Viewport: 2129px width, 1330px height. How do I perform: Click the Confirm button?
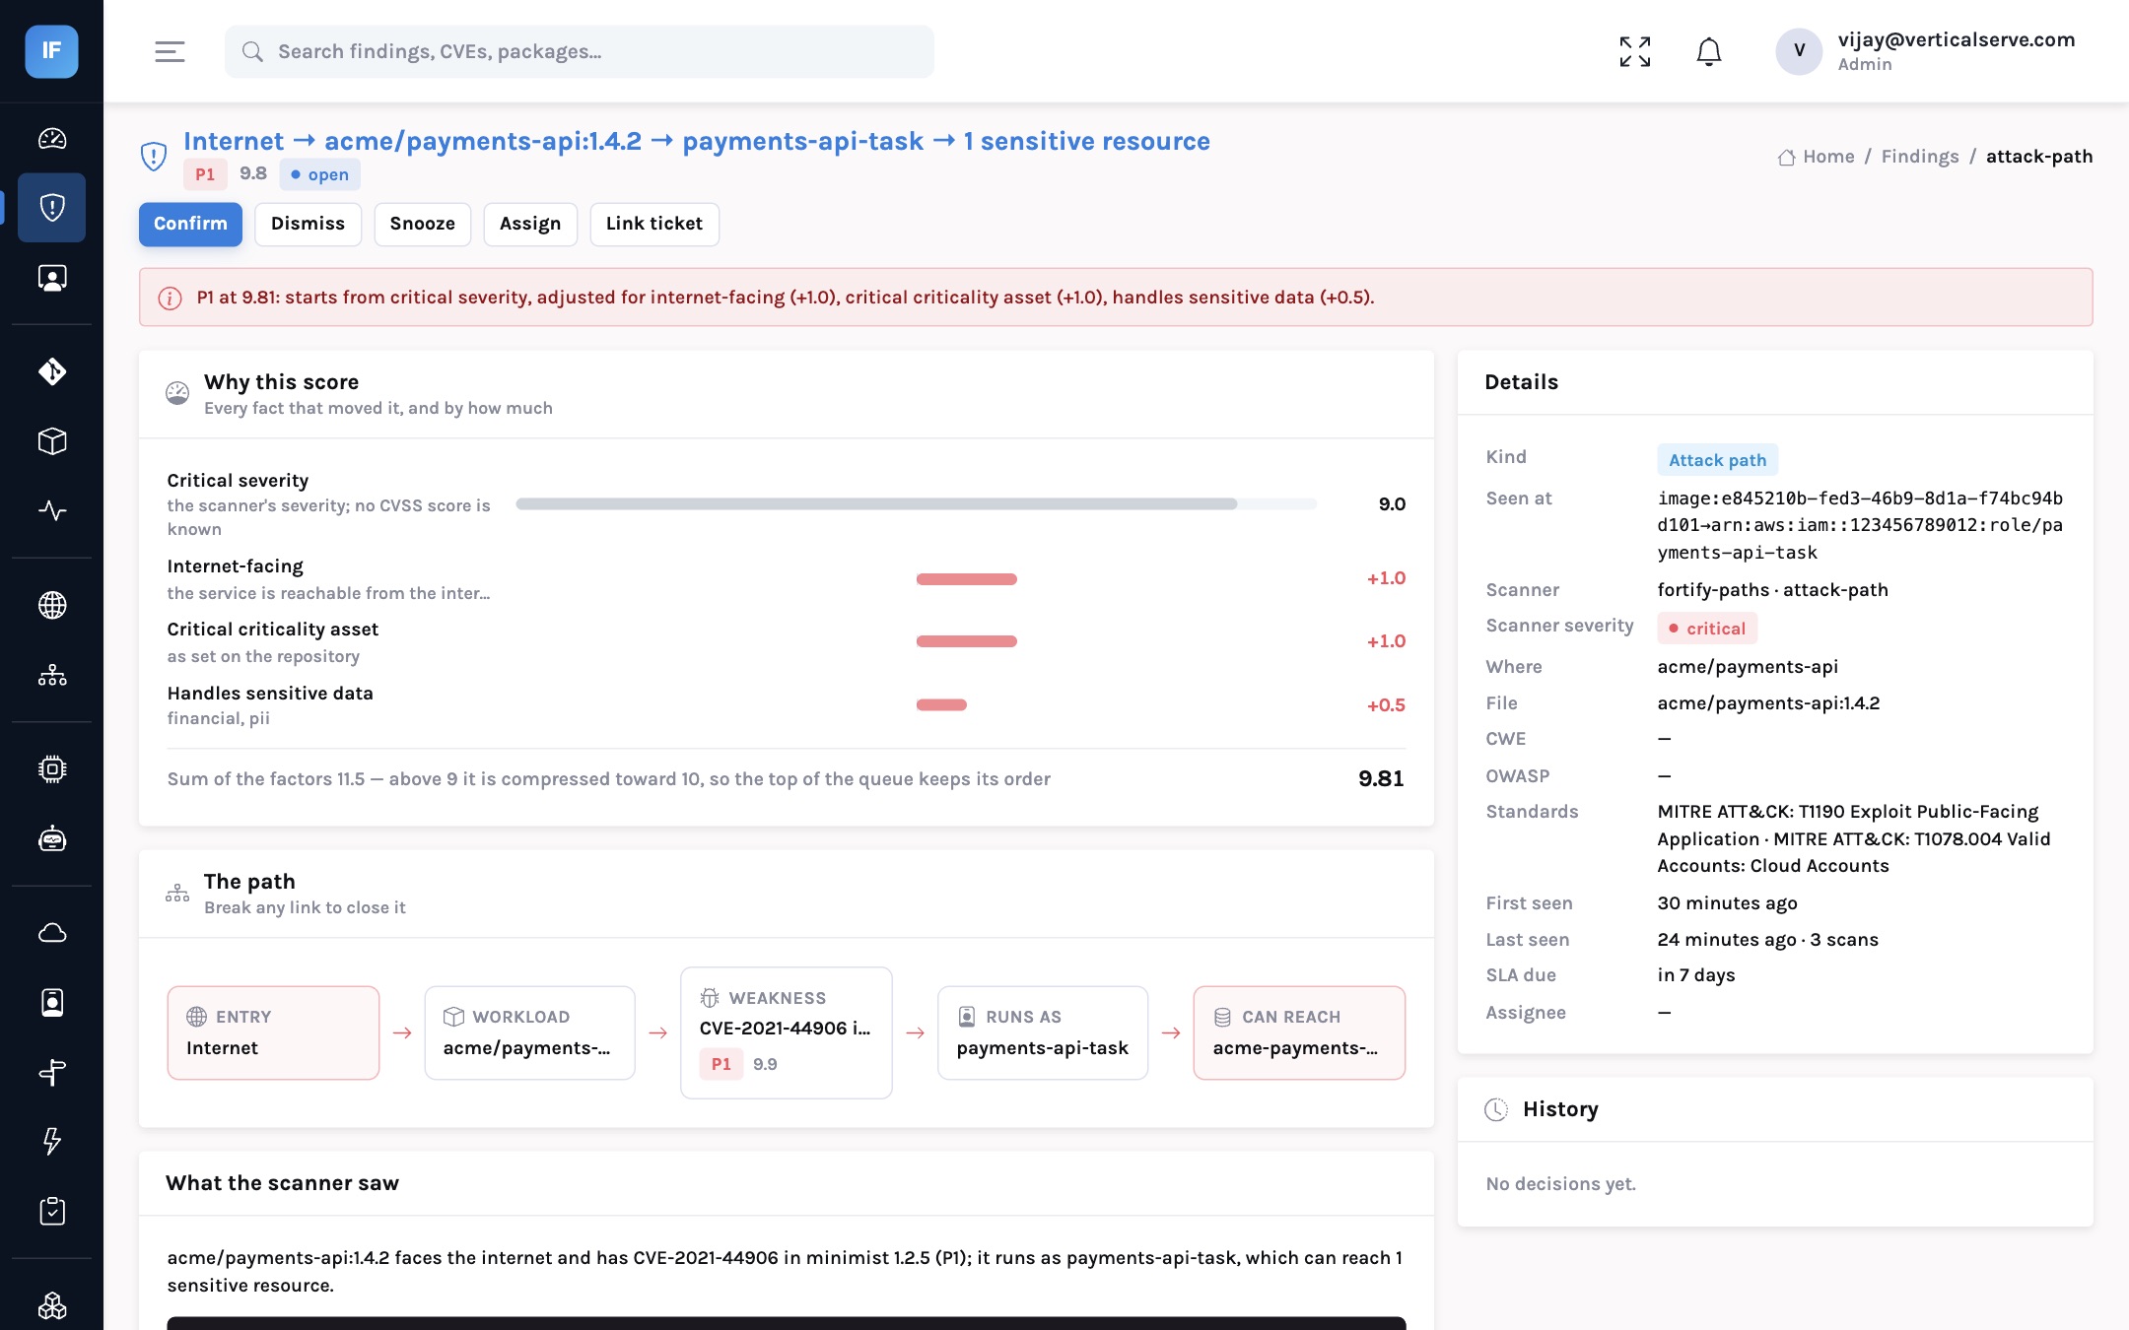tap(190, 224)
